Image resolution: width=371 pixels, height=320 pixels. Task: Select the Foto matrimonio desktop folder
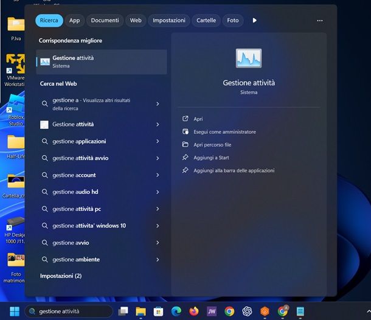click(x=15, y=268)
